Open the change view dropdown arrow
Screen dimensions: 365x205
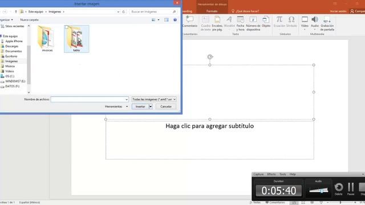[x=159, y=20]
